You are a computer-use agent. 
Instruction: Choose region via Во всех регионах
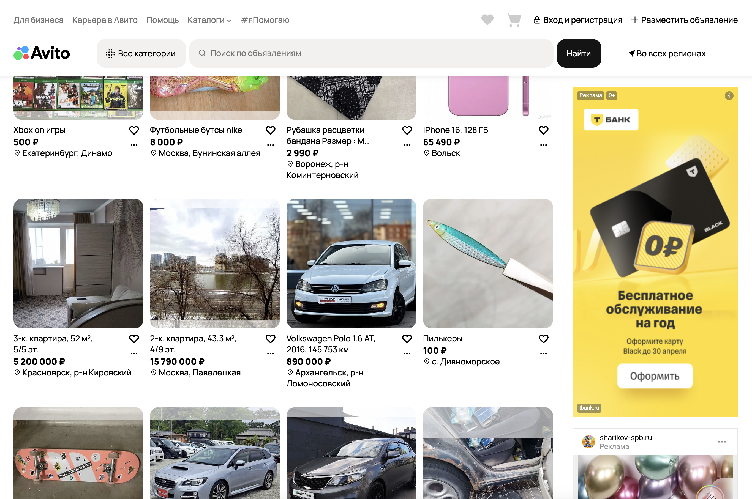pyautogui.click(x=667, y=53)
